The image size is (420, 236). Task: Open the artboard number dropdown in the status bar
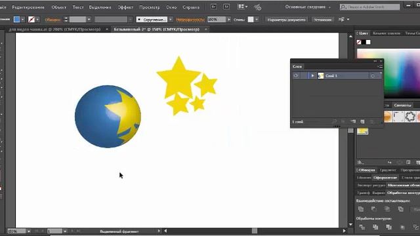[x=65, y=231]
